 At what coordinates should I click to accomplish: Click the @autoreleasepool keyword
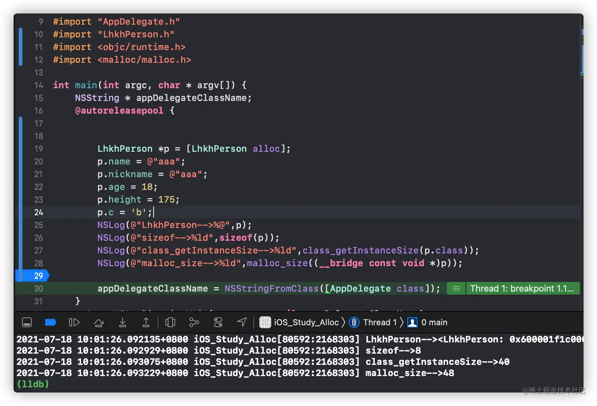click(x=119, y=111)
